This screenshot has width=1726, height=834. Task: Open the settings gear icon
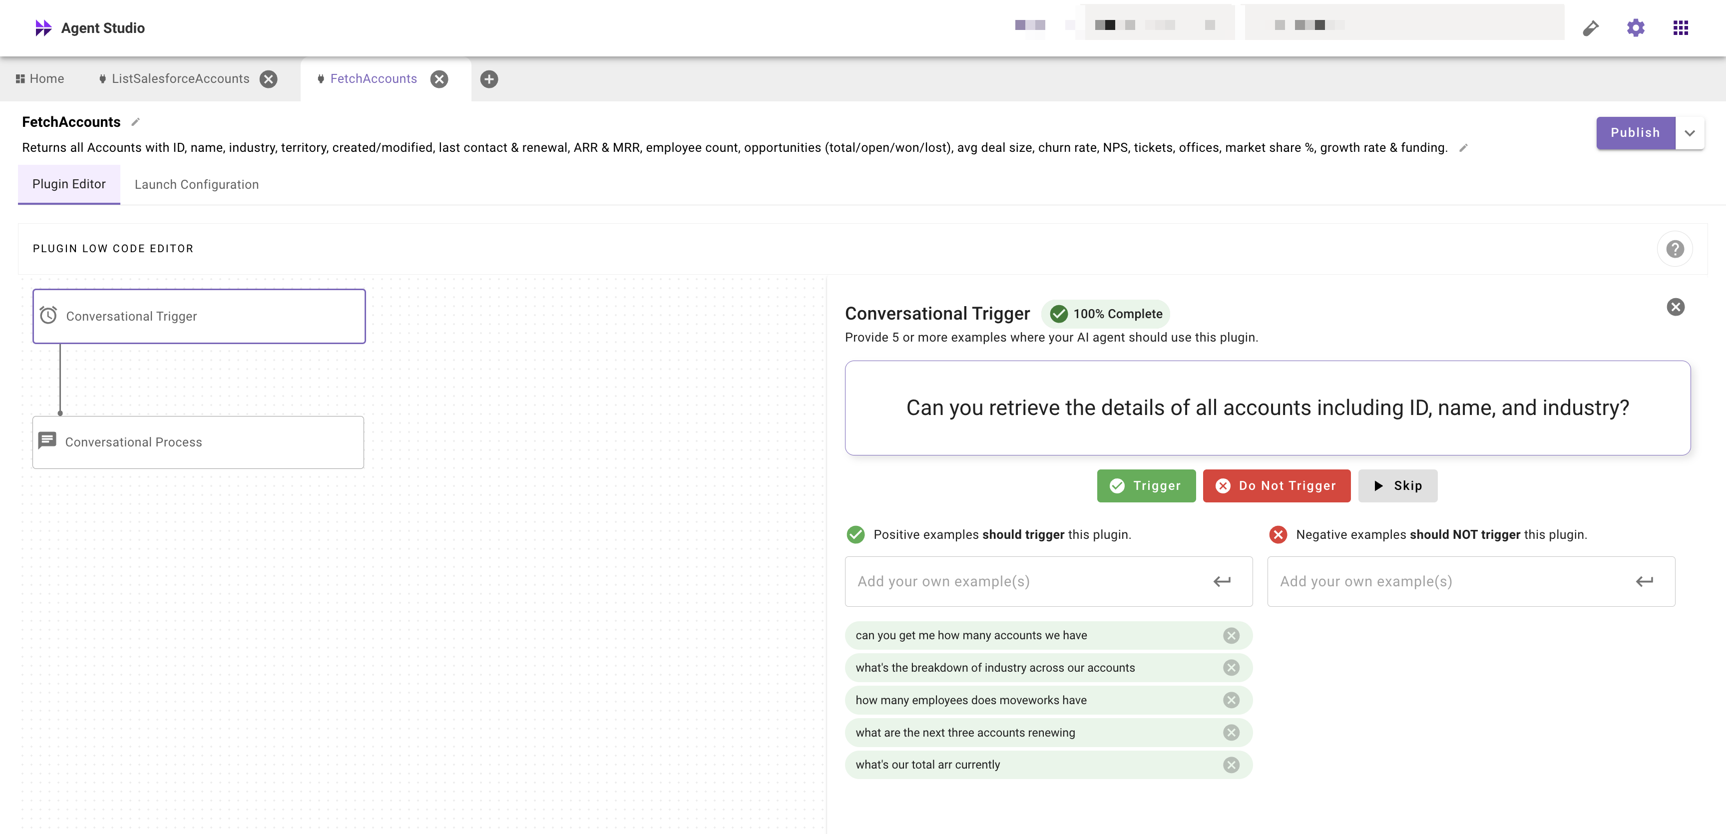tap(1636, 28)
